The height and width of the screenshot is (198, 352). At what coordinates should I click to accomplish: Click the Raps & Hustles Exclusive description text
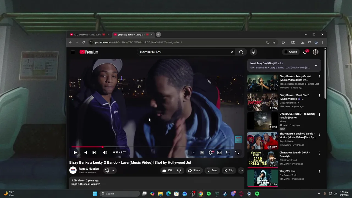tap(86, 184)
